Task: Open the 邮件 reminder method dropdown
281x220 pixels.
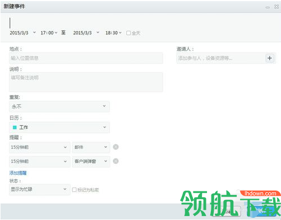Action: [x=91, y=147]
